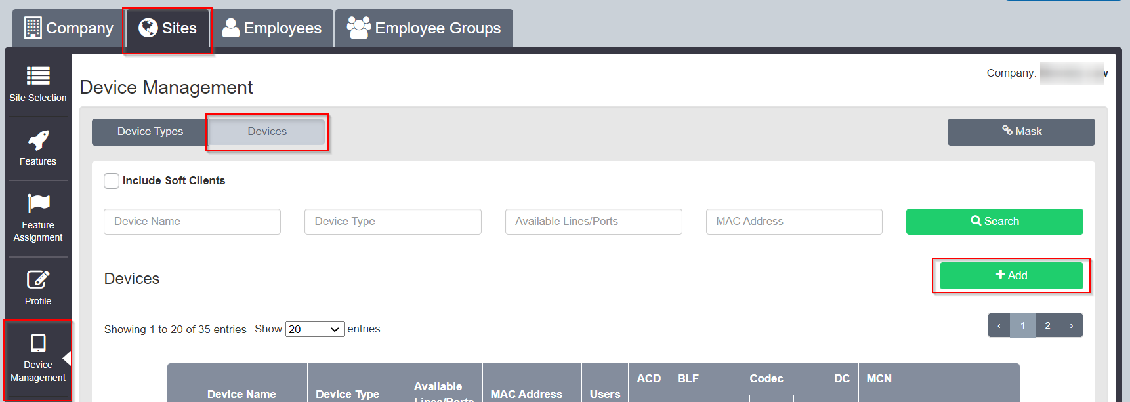Viewport: 1130px width, 402px height.
Task: Select pagination page 1
Action: pos(1023,325)
